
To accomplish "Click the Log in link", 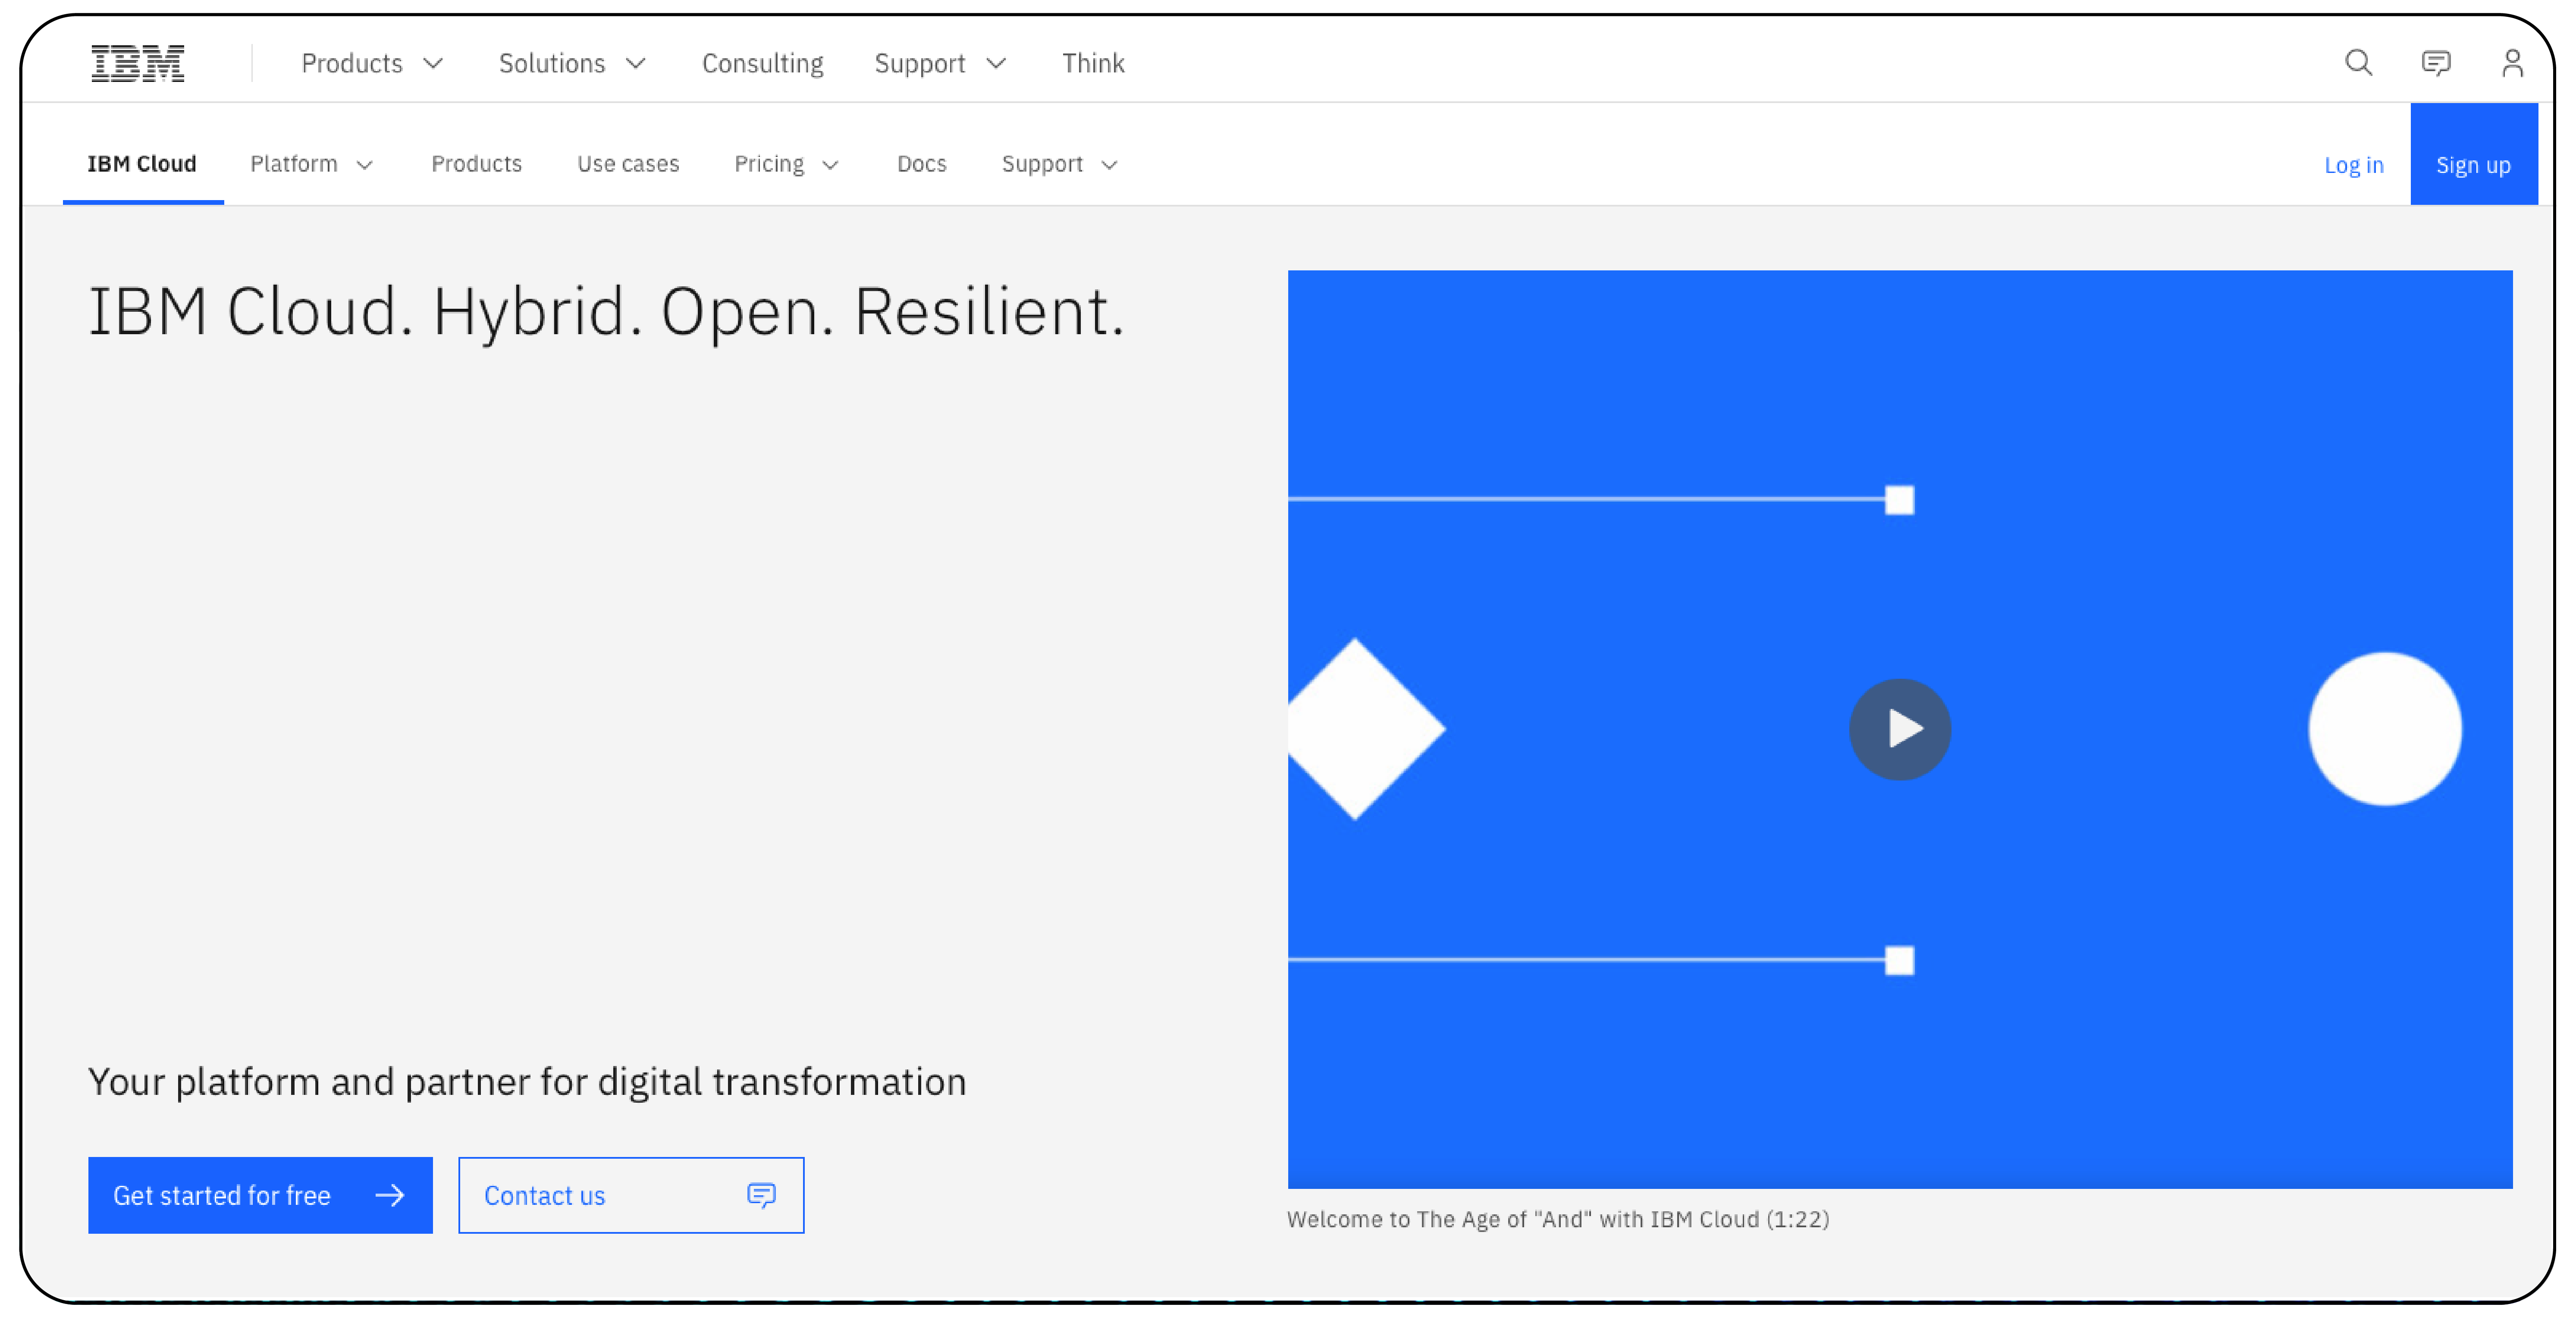I will (x=2353, y=165).
